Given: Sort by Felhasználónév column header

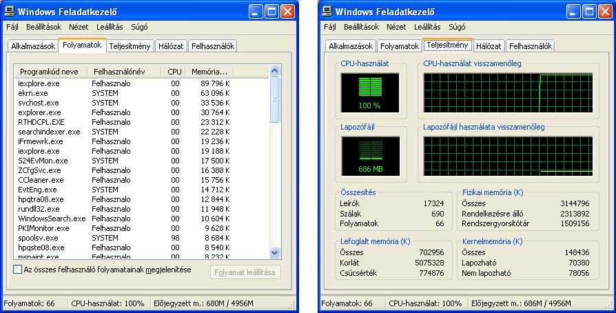Looking at the screenshot, I should pyautogui.click(x=124, y=72).
